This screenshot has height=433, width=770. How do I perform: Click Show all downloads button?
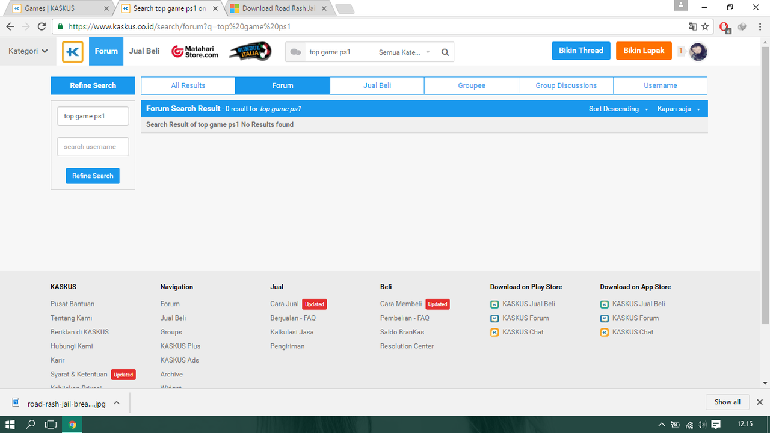click(727, 402)
